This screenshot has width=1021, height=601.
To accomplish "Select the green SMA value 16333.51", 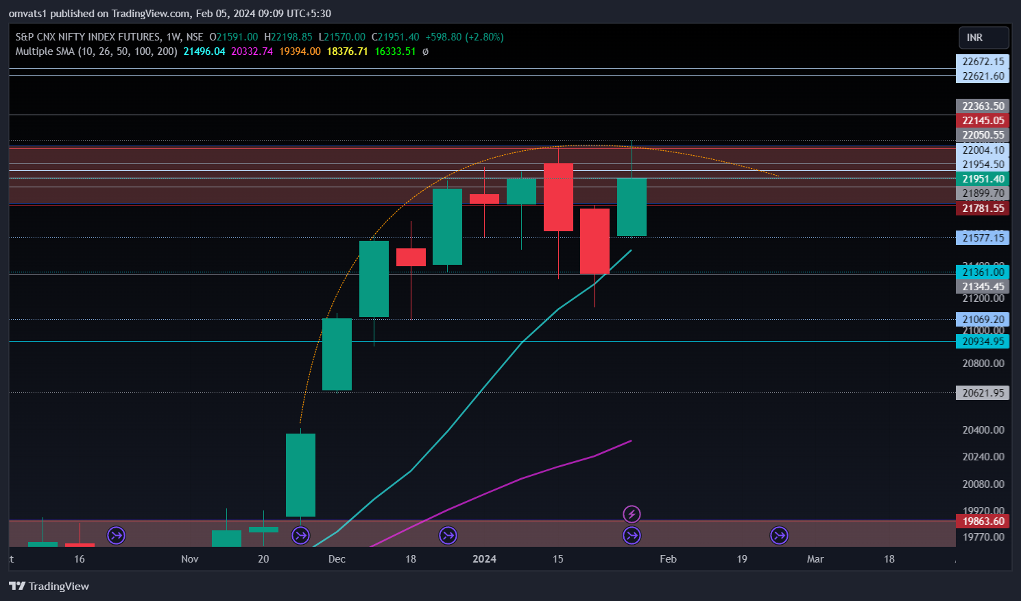I will [395, 51].
